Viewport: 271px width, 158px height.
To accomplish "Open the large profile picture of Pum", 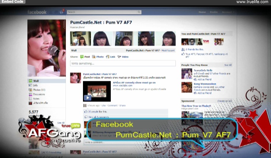I will (x=46, y=48).
